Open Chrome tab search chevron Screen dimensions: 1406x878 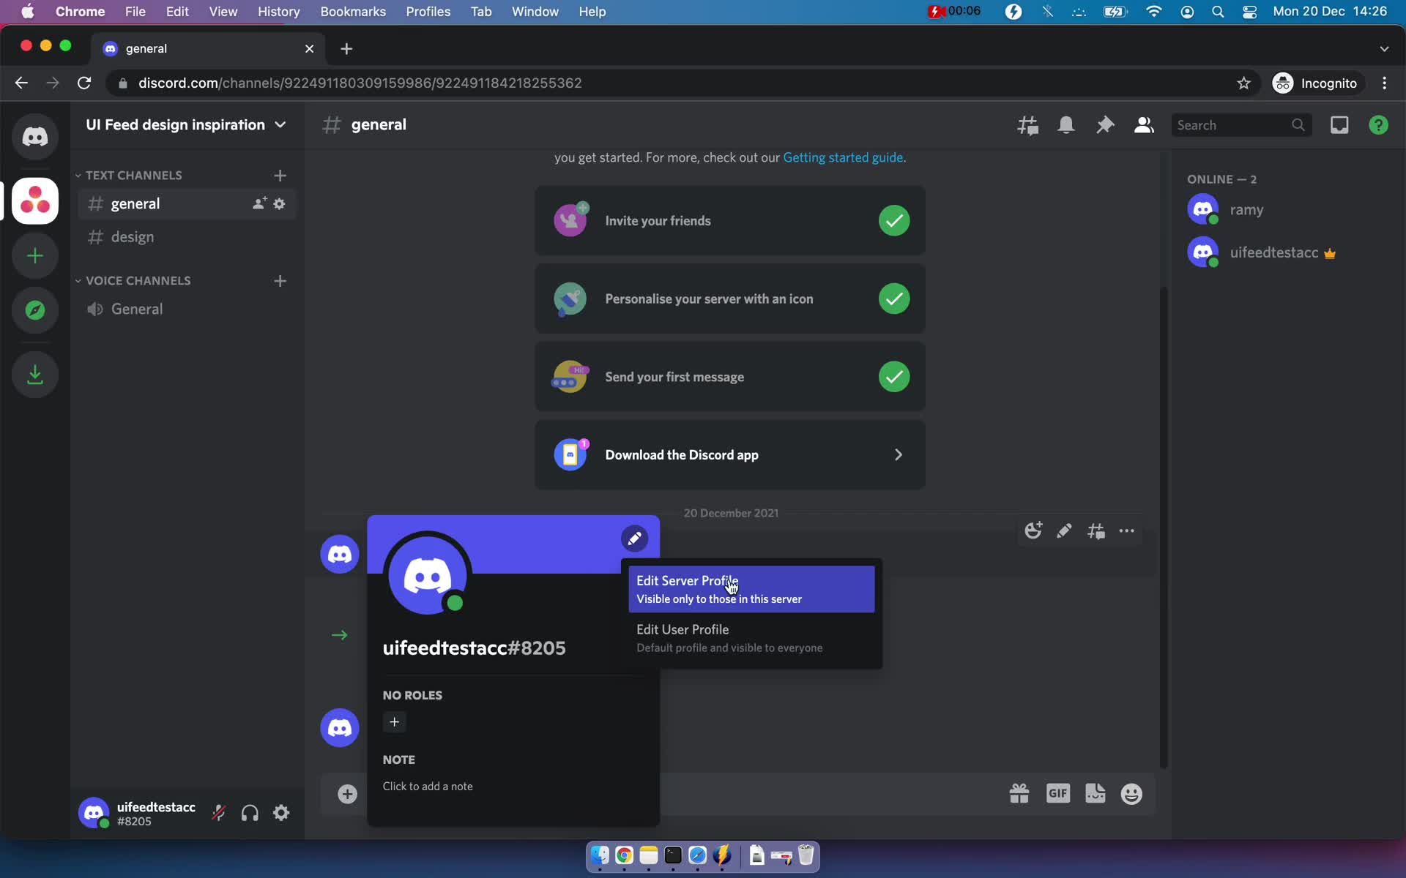[x=1384, y=48]
